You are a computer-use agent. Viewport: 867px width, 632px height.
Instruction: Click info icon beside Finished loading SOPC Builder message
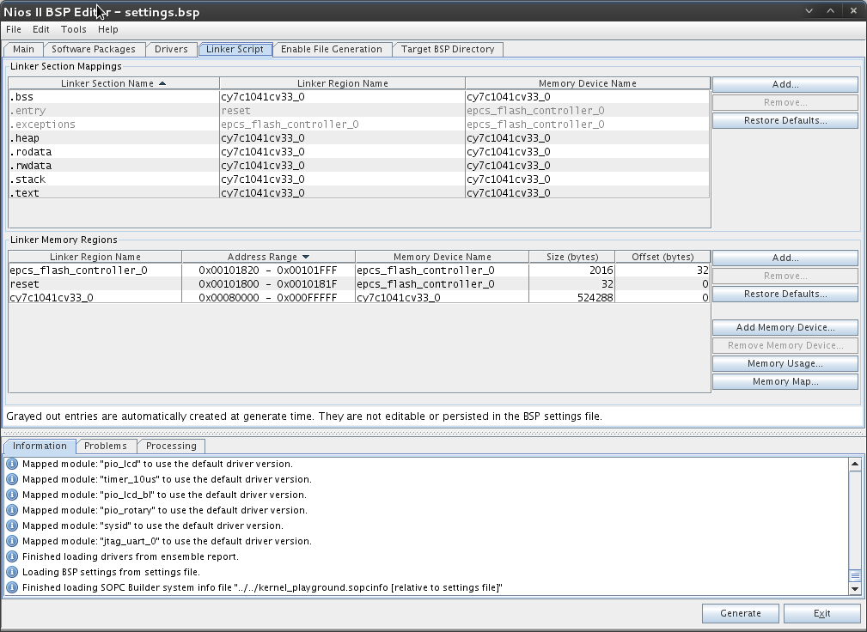(x=12, y=587)
